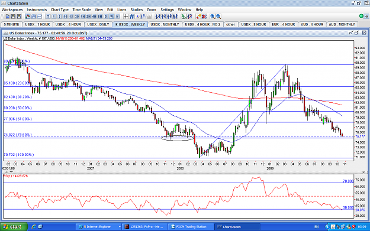Set time scale to Weekly (W)

[112, 17]
